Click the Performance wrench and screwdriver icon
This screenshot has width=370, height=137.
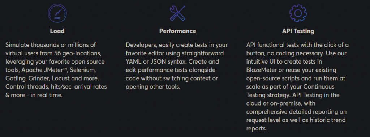click(x=177, y=13)
